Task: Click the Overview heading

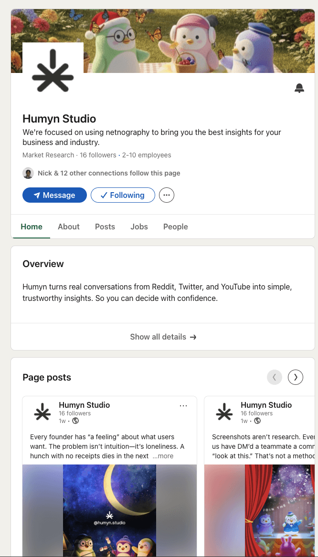Action: point(43,264)
